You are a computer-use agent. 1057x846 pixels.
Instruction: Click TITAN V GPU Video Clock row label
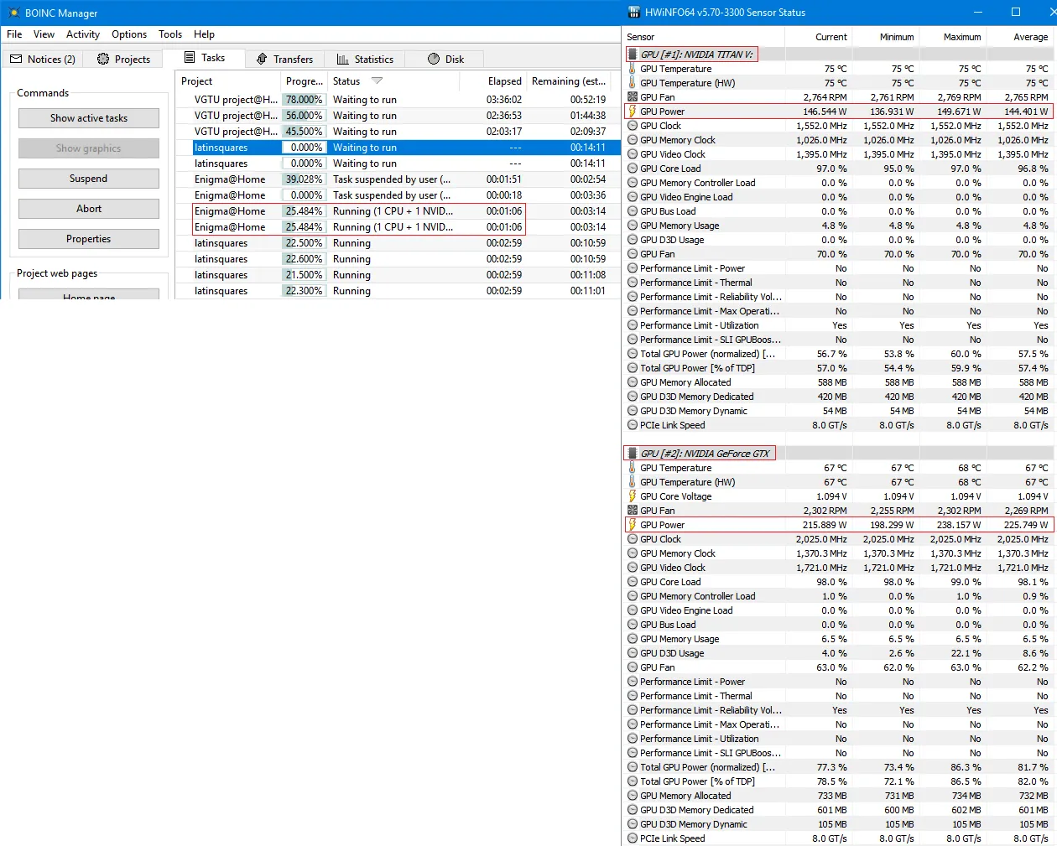673,154
